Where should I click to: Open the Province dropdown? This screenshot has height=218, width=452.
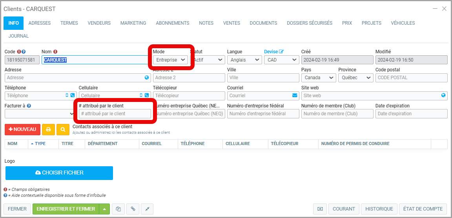click(x=355, y=78)
